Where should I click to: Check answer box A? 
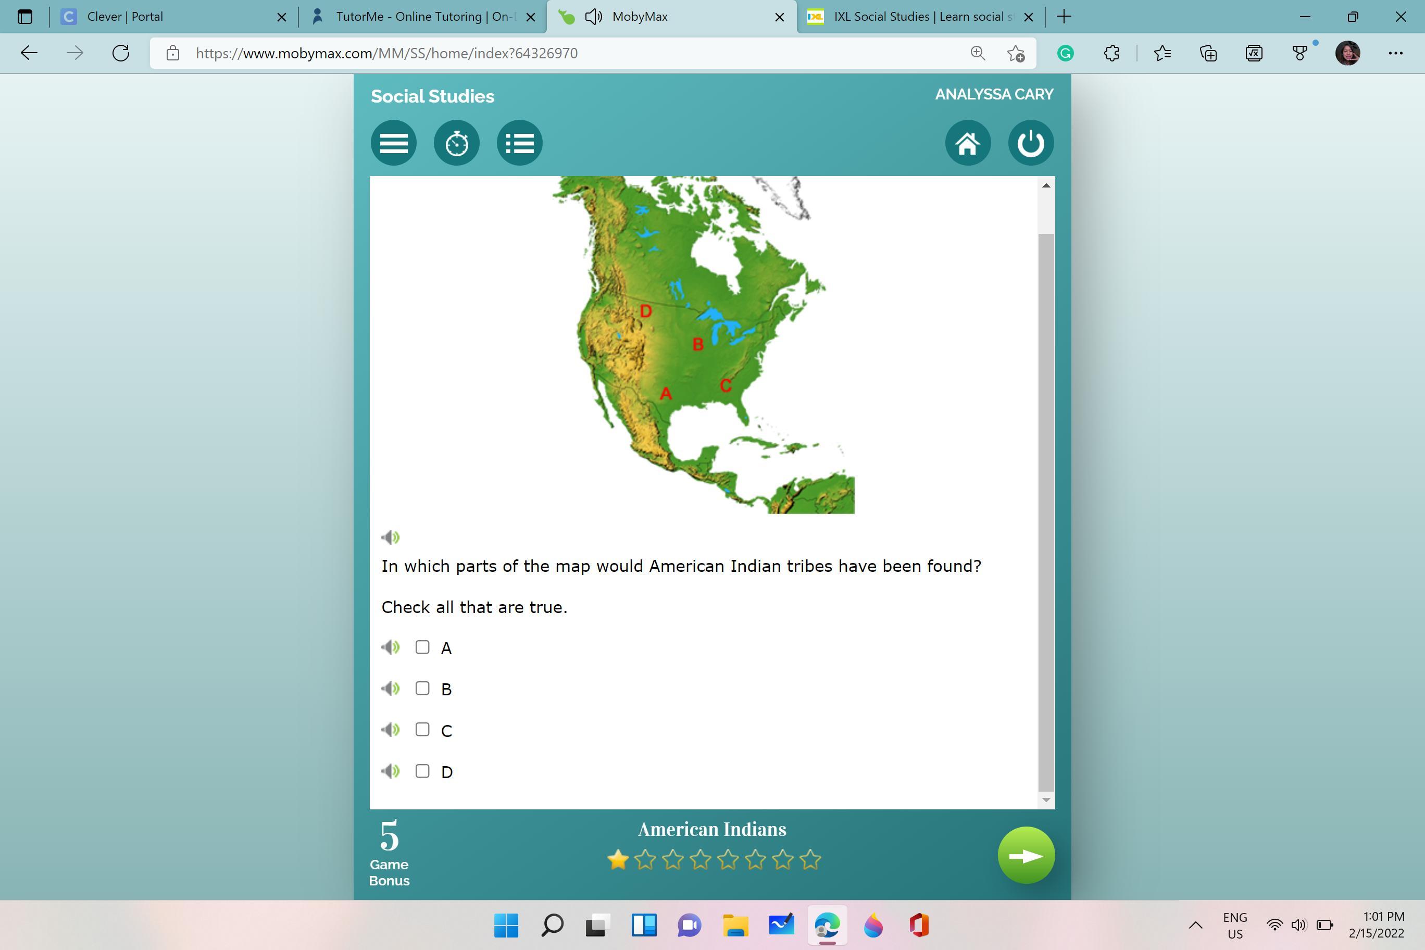pos(422,647)
